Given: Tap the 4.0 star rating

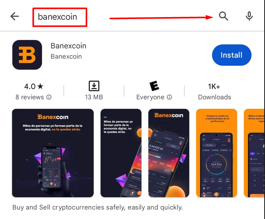Looking at the screenshot, I should point(34,87).
